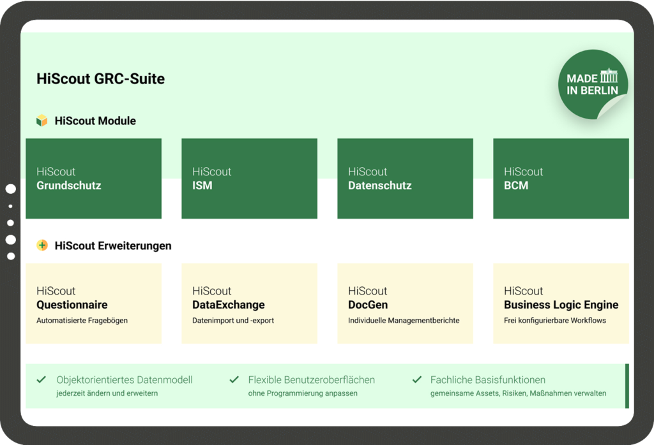Image resolution: width=654 pixels, height=445 pixels.
Task: Click text gemeinsame Assets, Risiken, Maßnahmen verwalten
Action: 519,393
